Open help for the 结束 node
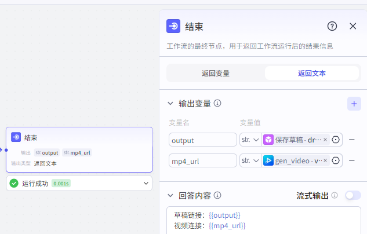Viewport: 367px width, 234px height. tap(332, 26)
